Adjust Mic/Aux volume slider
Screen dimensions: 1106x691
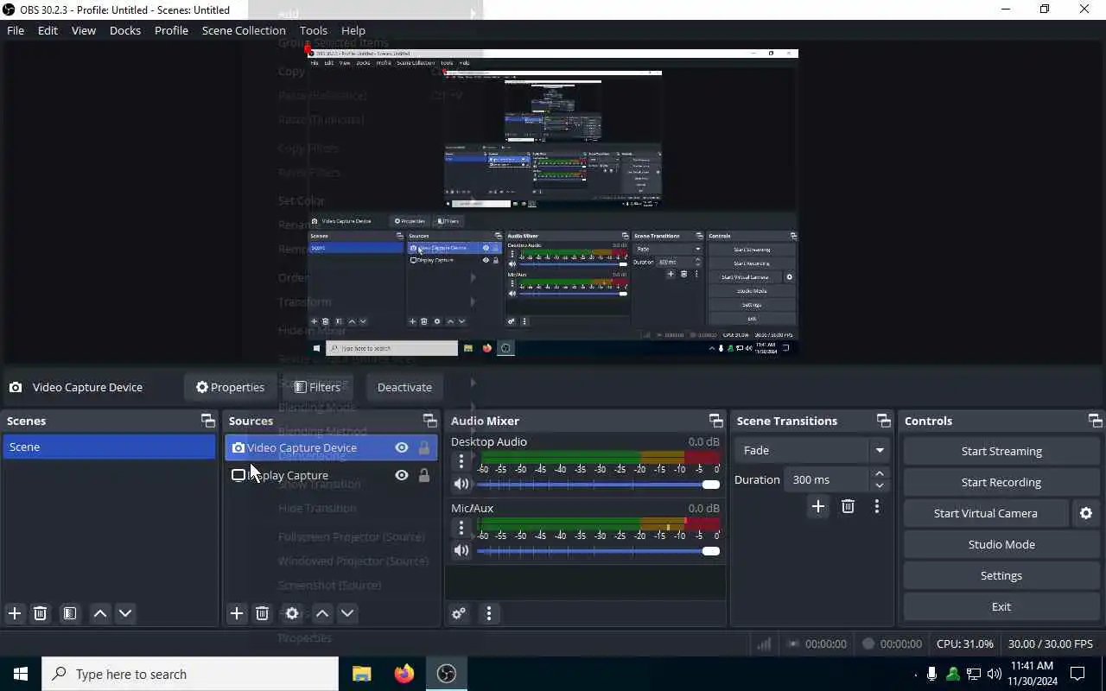tap(598, 550)
